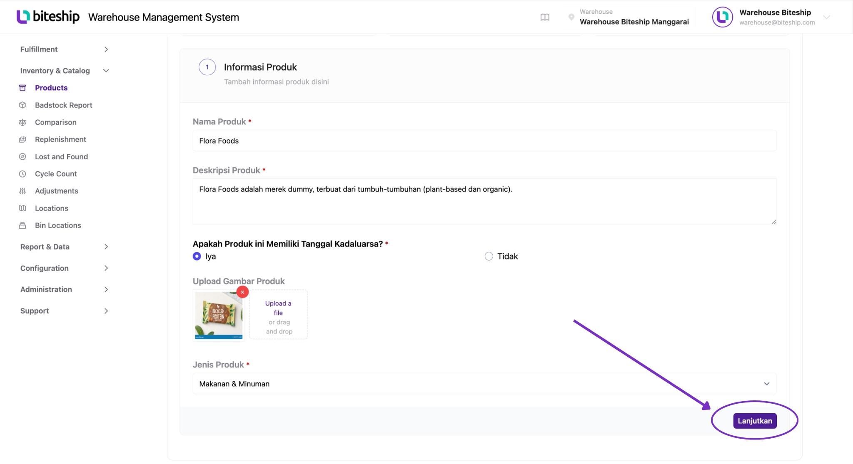Click the Badstock Report cube icon

pyautogui.click(x=22, y=105)
